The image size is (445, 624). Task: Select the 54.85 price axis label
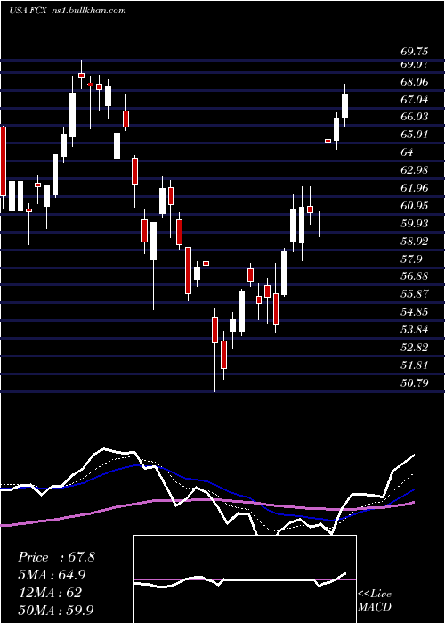click(x=415, y=312)
